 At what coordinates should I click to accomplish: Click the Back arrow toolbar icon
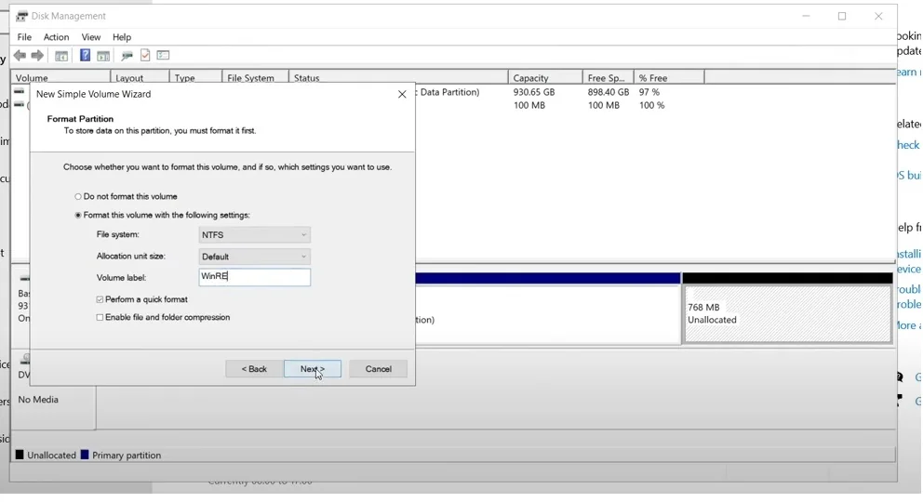tap(20, 55)
